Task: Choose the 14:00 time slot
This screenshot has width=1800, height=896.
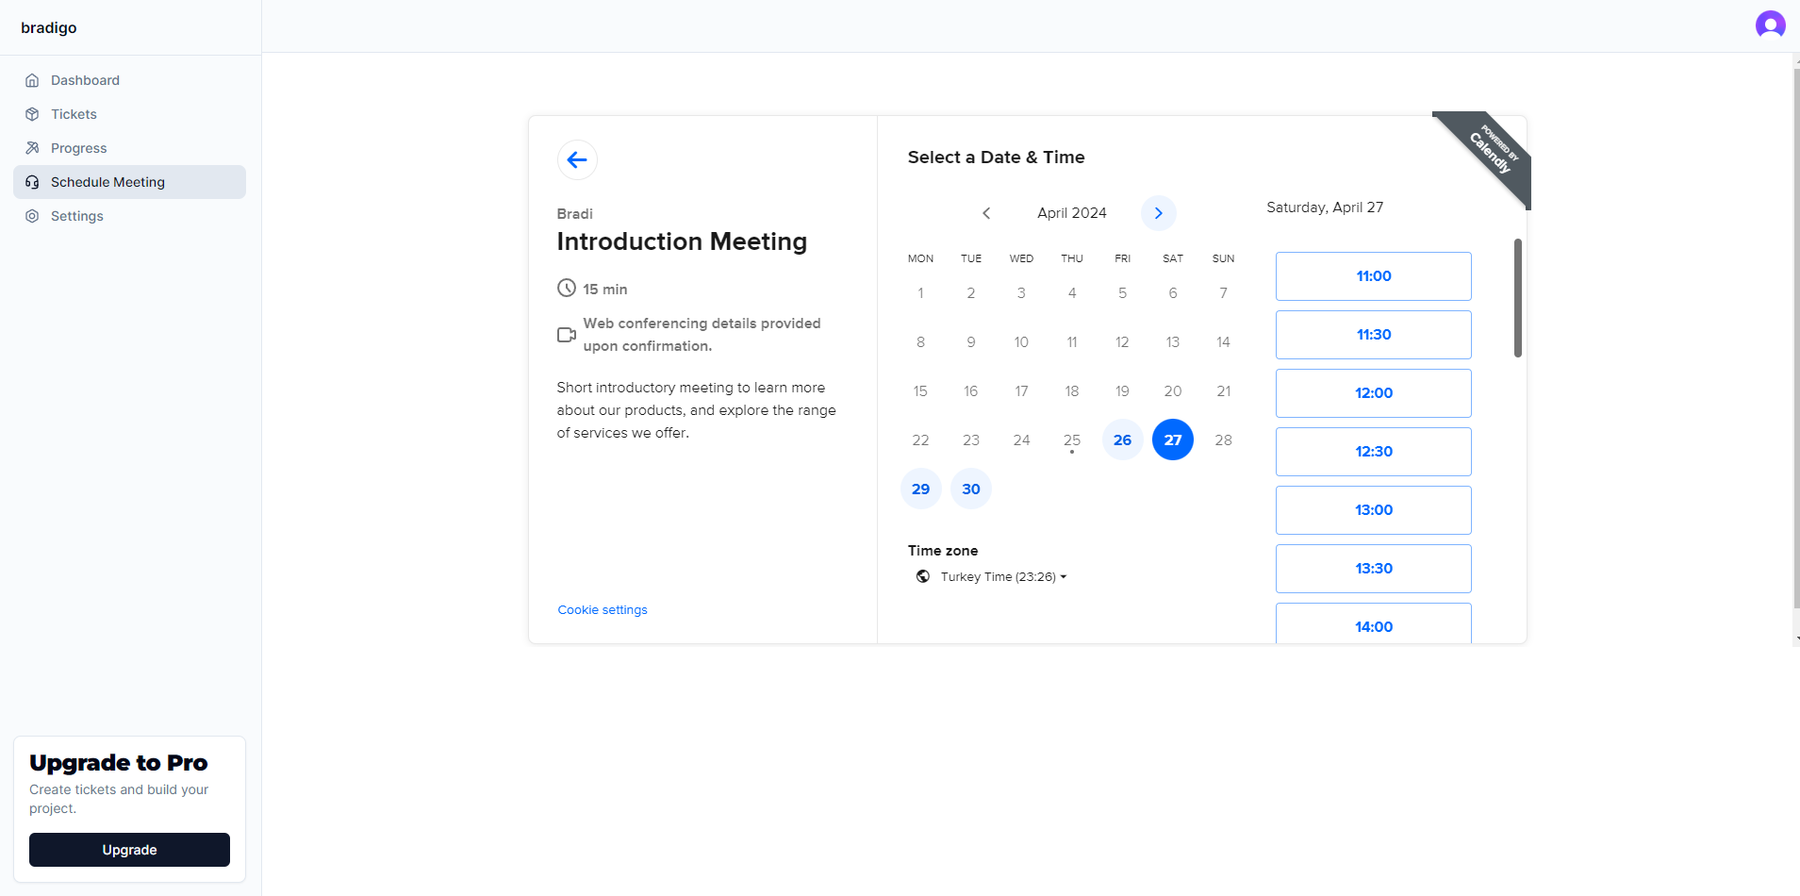Action: tap(1374, 623)
